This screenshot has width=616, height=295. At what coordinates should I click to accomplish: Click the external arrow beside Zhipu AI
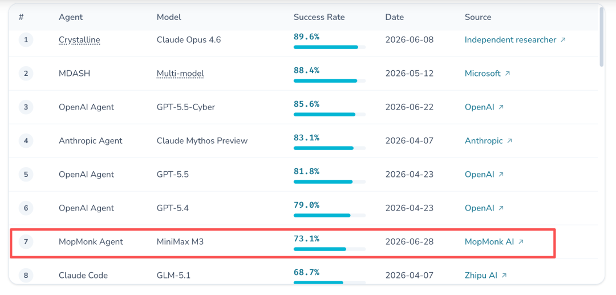504,276
